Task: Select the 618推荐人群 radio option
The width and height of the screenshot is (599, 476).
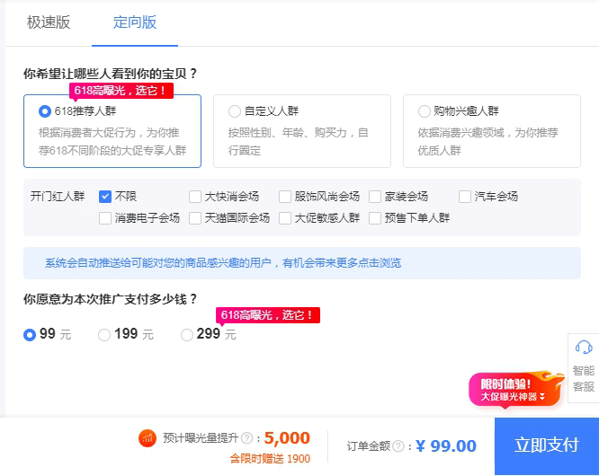Action: pos(45,111)
